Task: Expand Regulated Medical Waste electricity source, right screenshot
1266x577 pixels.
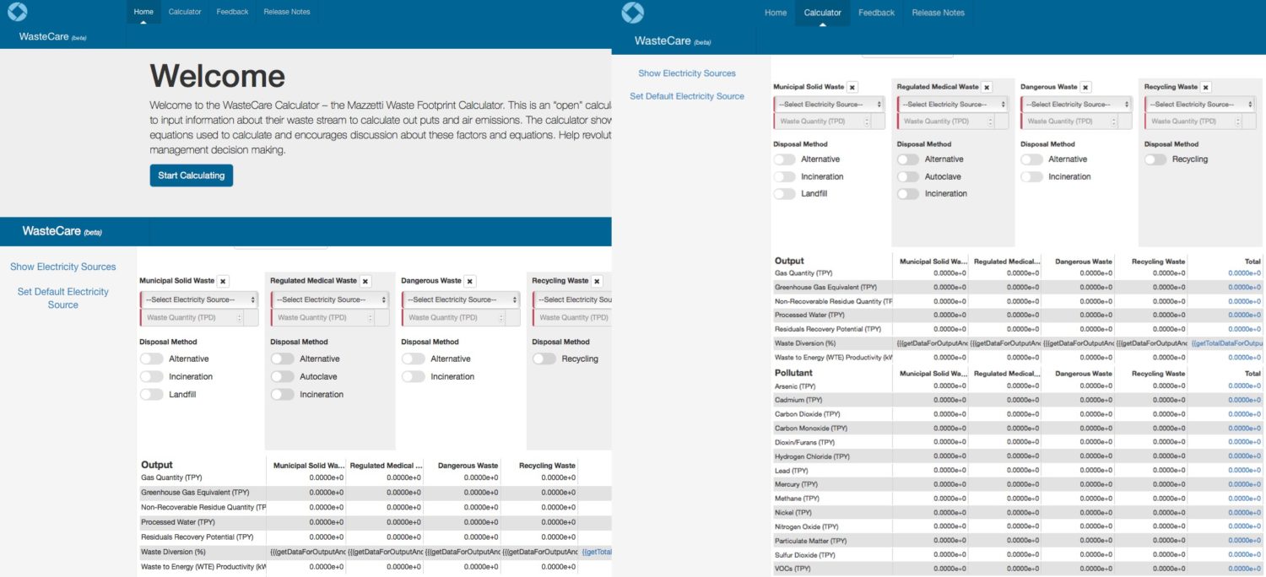Action: (x=952, y=105)
